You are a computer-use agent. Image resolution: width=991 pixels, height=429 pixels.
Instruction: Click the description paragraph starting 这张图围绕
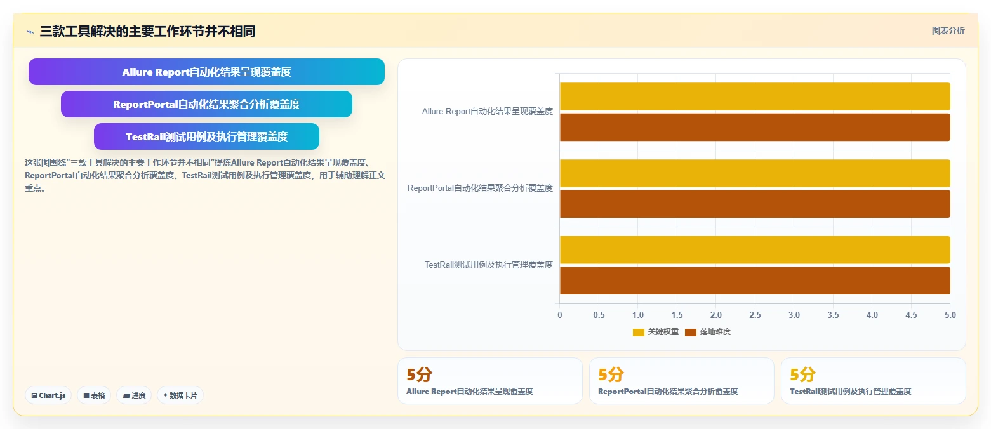pos(204,175)
